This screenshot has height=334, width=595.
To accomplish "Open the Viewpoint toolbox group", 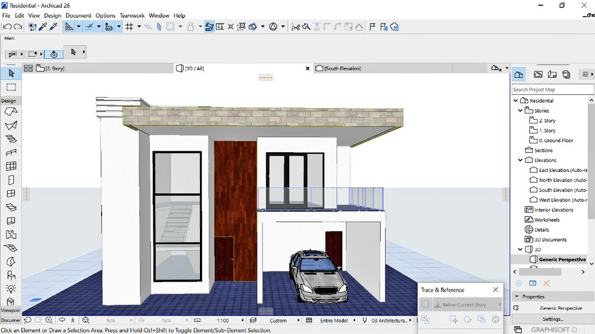I will click(10, 310).
